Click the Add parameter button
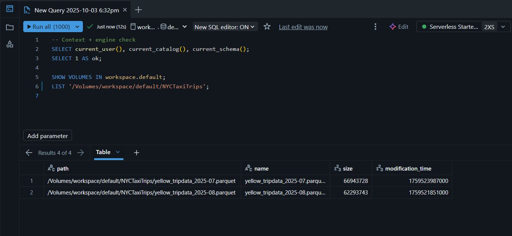Screen dimensions: 512x236 click(48, 136)
